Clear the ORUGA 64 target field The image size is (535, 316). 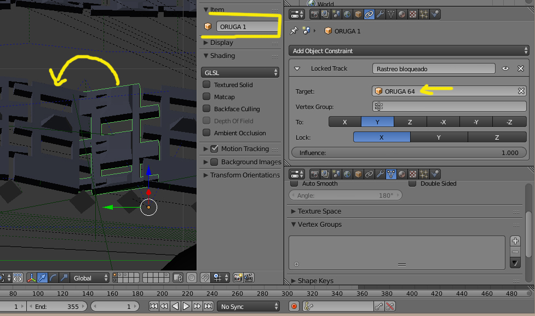(521, 91)
